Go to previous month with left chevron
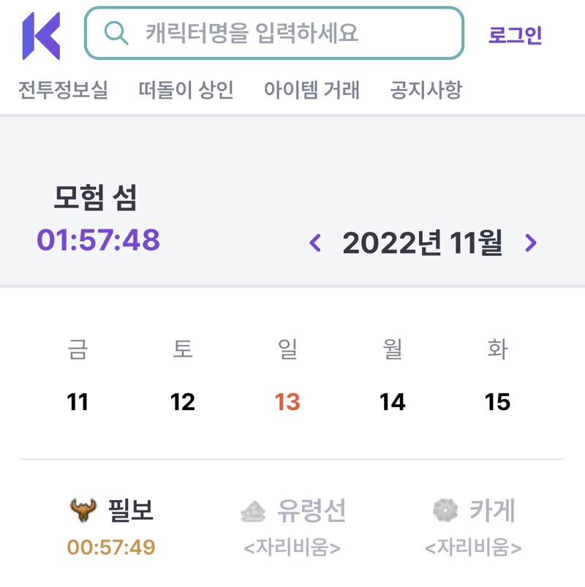Image resolution: width=585 pixels, height=587 pixels. (315, 243)
